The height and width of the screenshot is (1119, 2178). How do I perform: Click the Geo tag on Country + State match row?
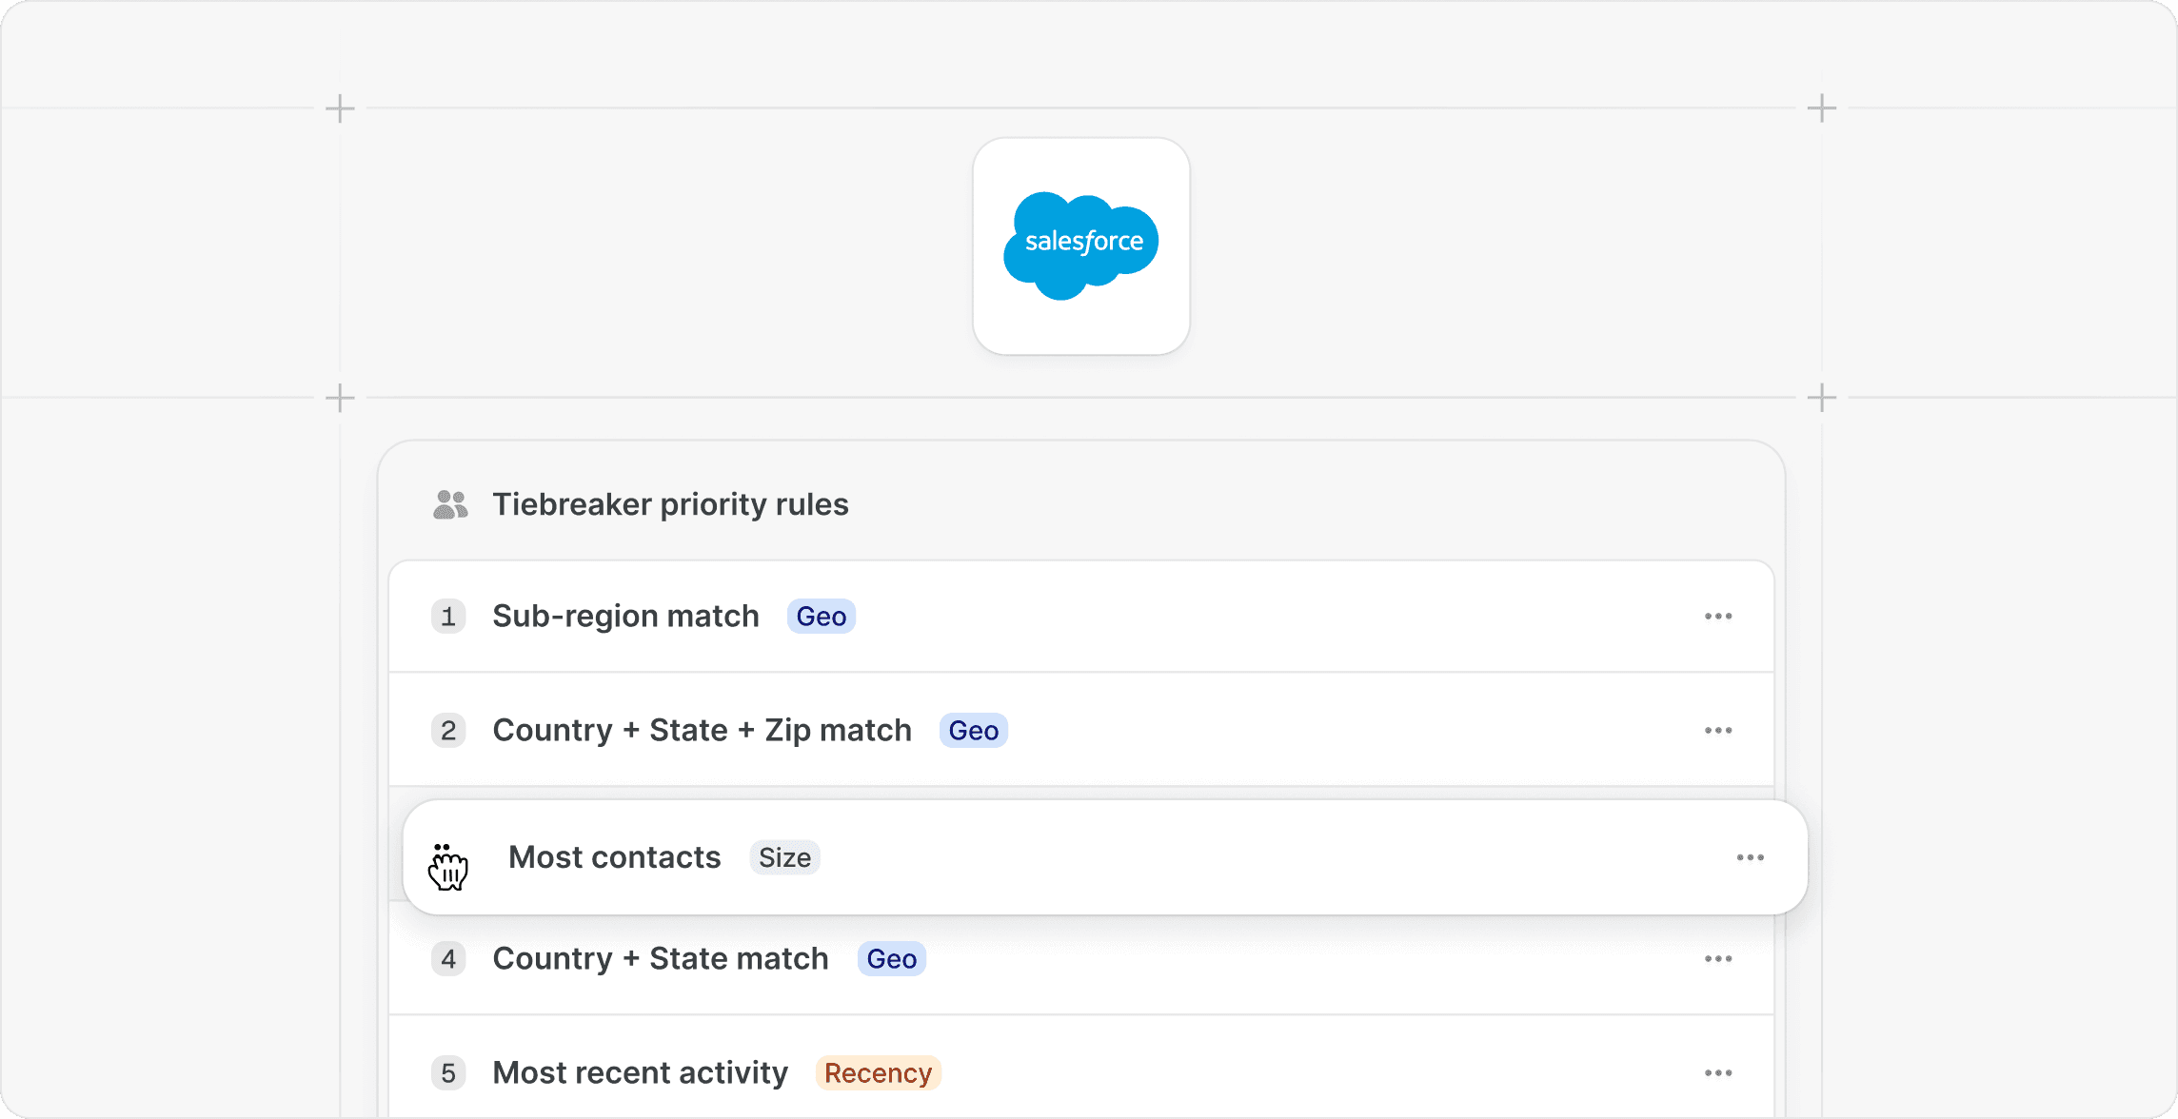pyautogui.click(x=892, y=959)
